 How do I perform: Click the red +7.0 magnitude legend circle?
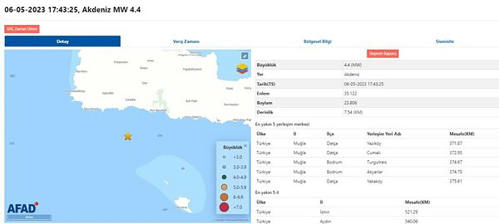click(x=225, y=207)
